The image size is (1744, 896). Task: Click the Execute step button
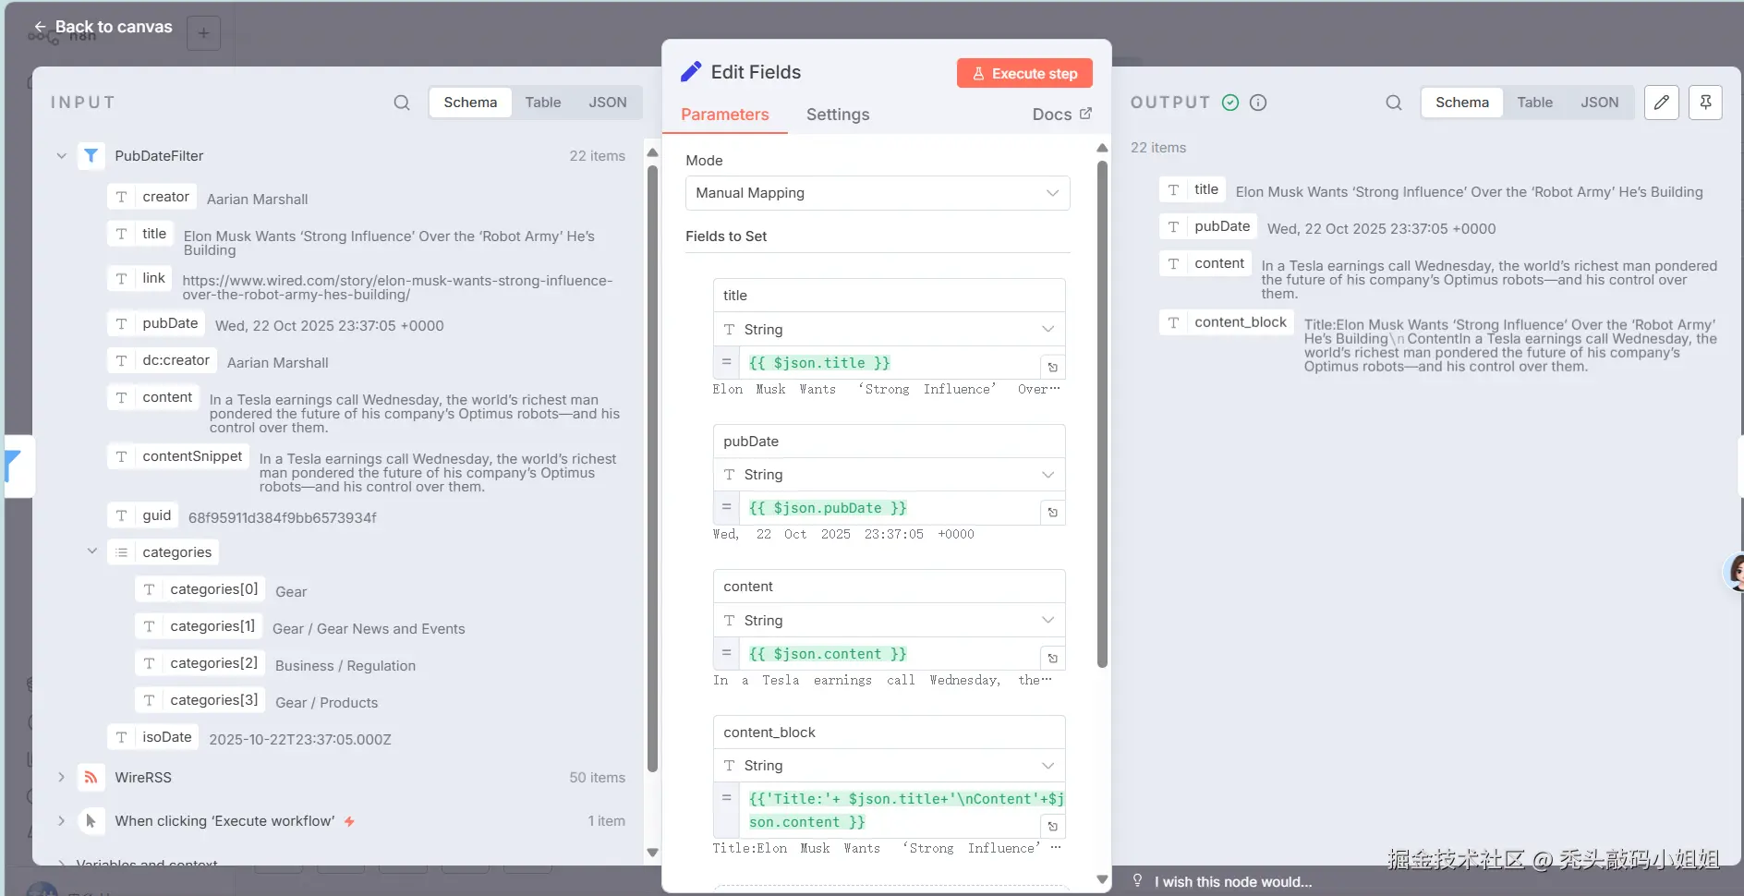point(1024,74)
